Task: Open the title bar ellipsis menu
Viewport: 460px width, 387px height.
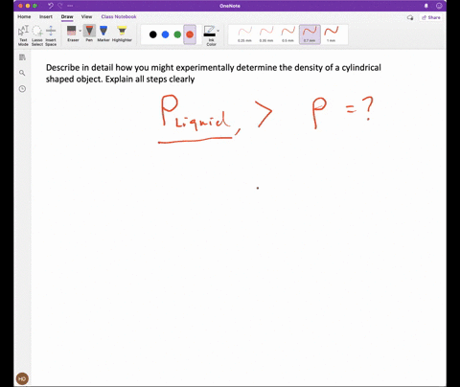Action: click(x=70, y=6)
